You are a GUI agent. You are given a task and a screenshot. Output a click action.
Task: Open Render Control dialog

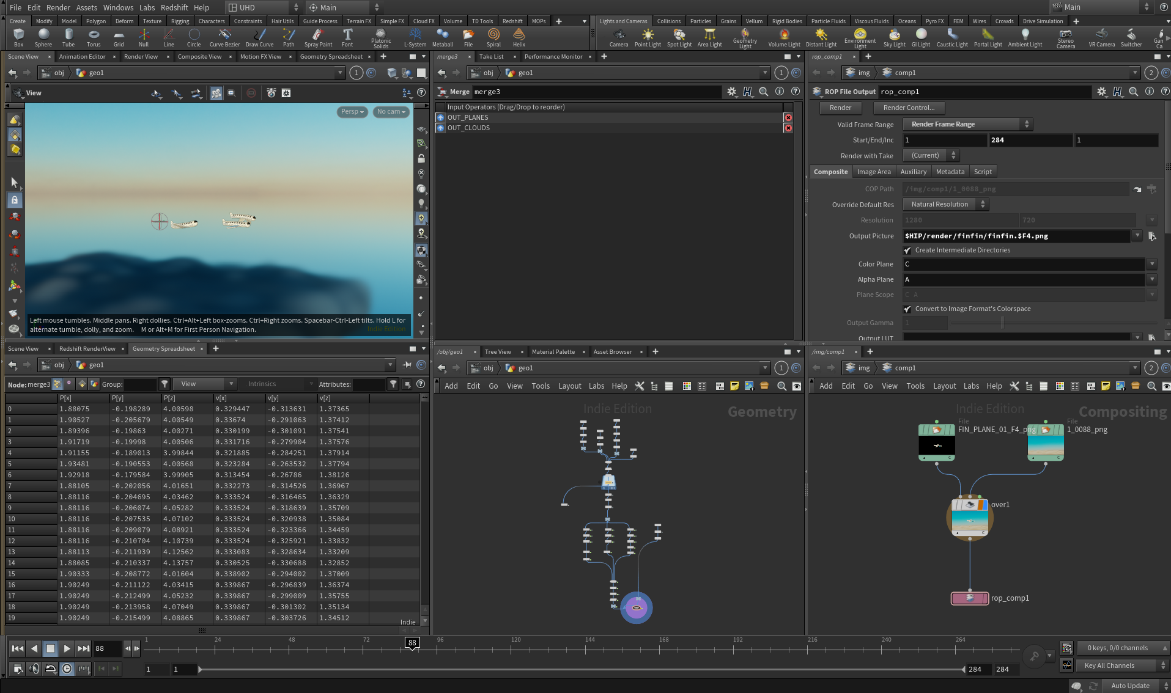tap(909, 108)
